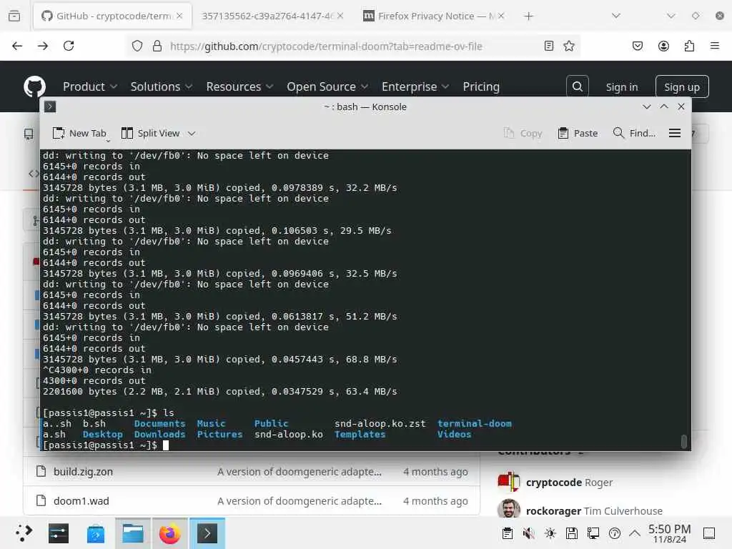Open network tray icon
The height and width of the screenshot is (549, 732).
593,533
